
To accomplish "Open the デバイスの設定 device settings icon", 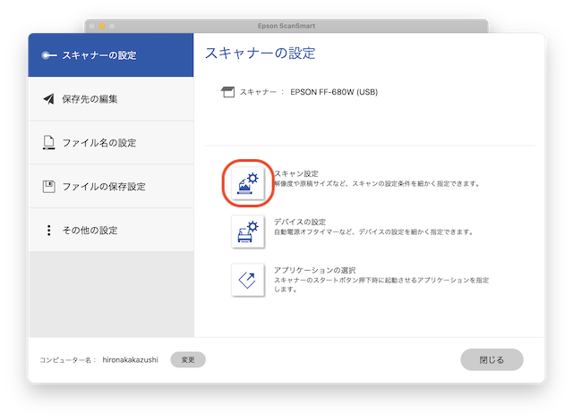I will pyautogui.click(x=248, y=231).
